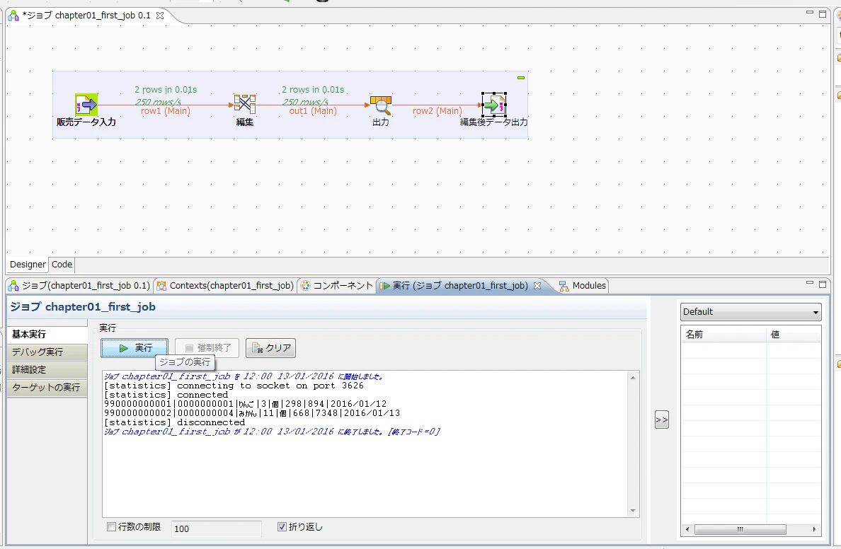841x549 pixels.
Task: Enable the 行数の制限 checkbox
Action: coord(112,527)
